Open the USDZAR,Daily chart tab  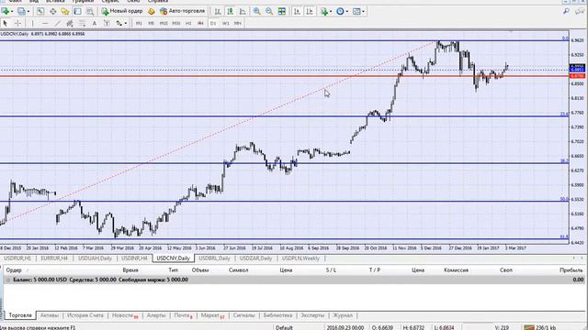(x=255, y=258)
